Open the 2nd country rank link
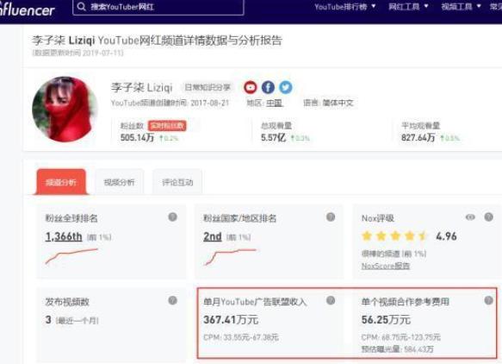This screenshot has width=502, height=364. pyautogui.click(x=213, y=236)
